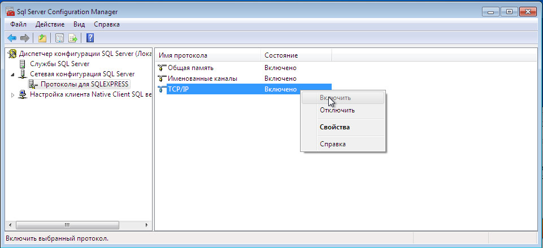The width and height of the screenshot is (543, 248).
Task: Click the tree pane scroll left arrow
Action: (10, 225)
